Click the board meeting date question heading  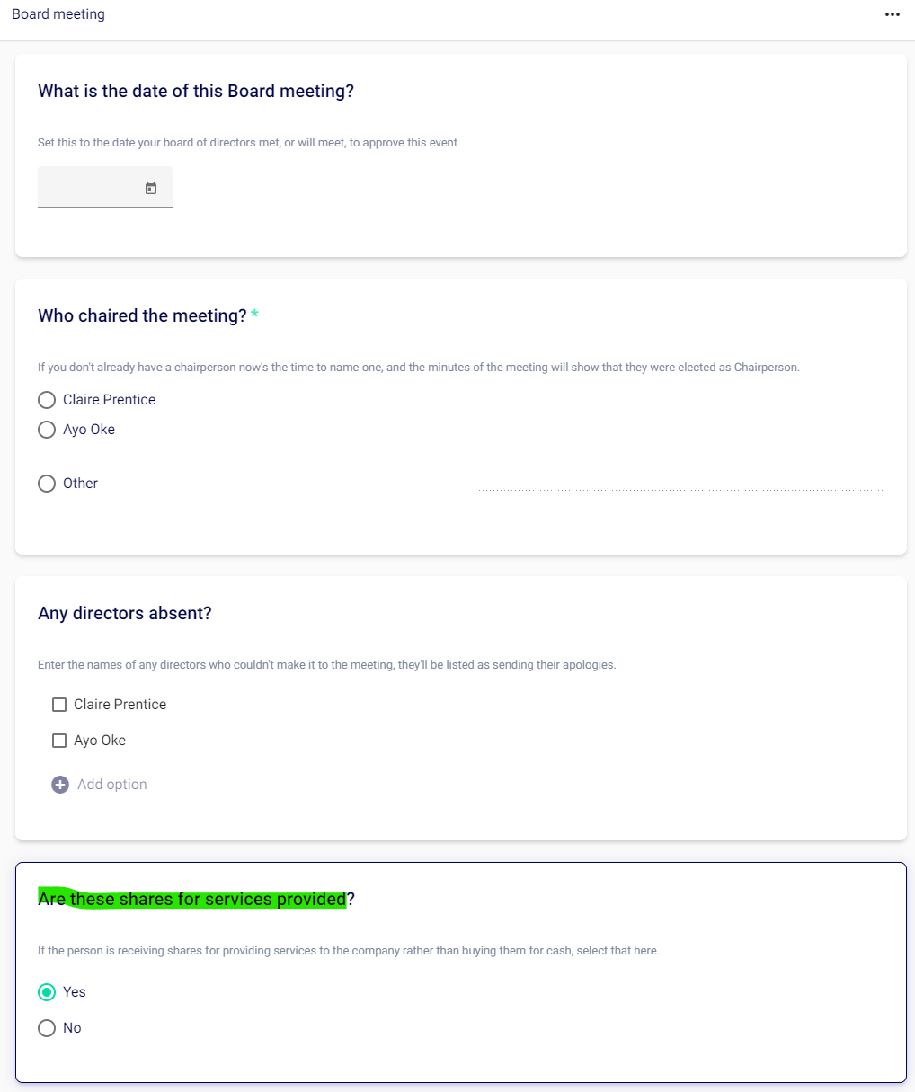(196, 92)
